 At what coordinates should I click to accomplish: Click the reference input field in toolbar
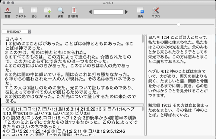108,12
